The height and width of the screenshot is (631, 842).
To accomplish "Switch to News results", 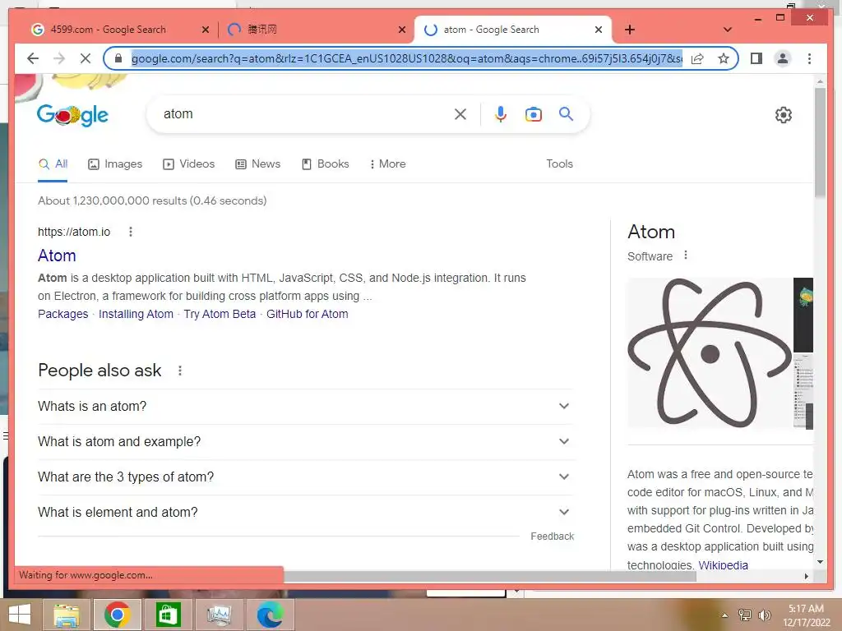I will click(x=257, y=164).
